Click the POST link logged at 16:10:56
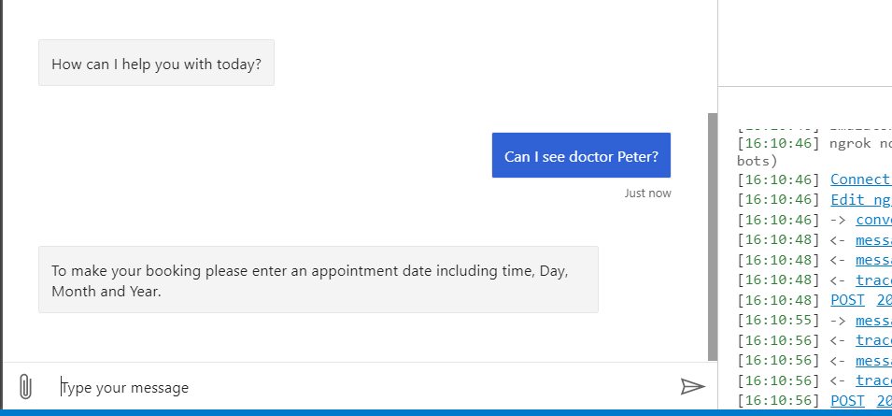This screenshot has width=892, height=416. point(847,400)
